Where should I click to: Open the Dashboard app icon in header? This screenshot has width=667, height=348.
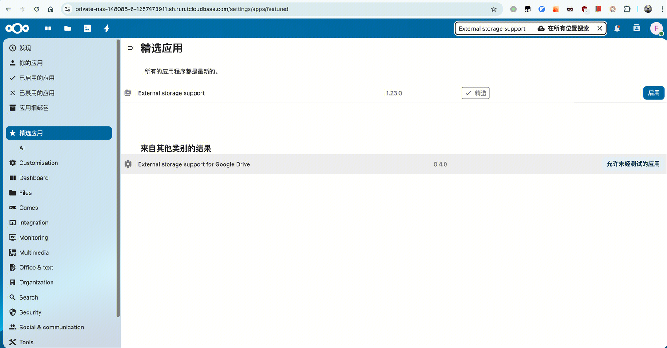pyautogui.click(x=48, y=28)
